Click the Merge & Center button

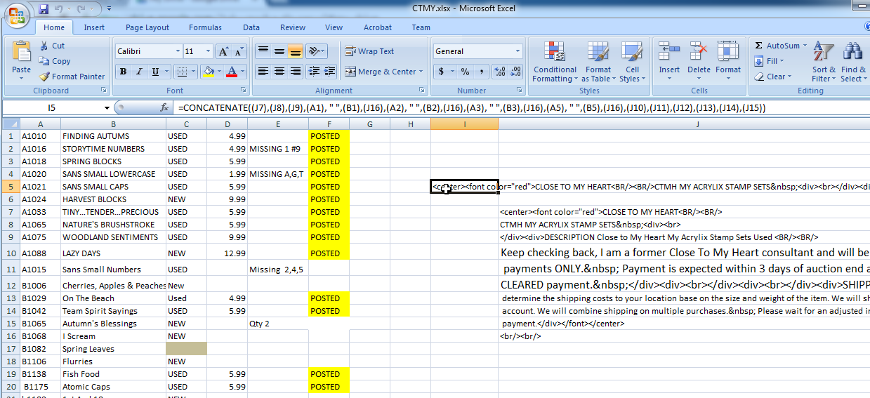point(380,72)
